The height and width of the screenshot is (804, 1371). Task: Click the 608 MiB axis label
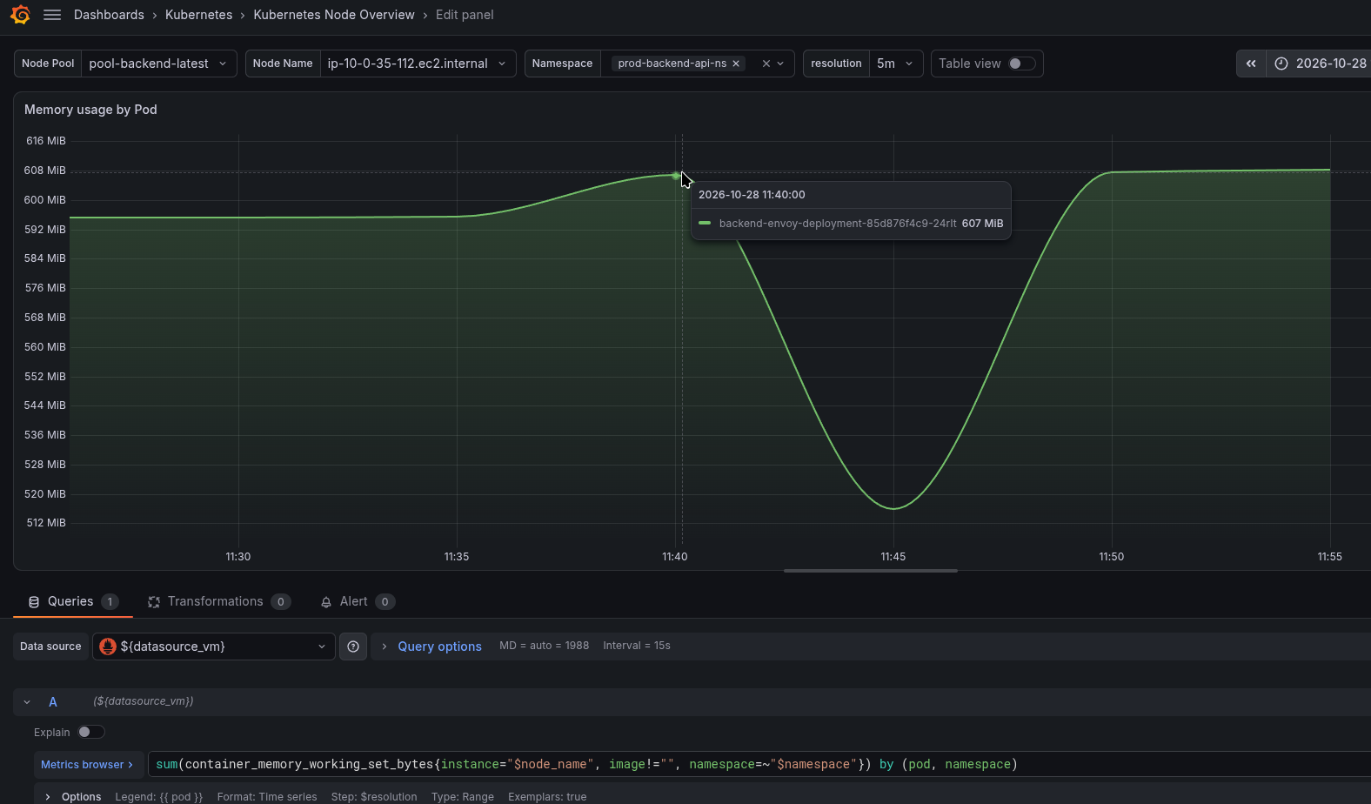coord(45,171)
